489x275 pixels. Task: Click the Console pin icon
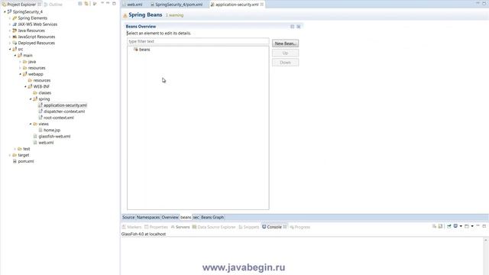point(449,226)
